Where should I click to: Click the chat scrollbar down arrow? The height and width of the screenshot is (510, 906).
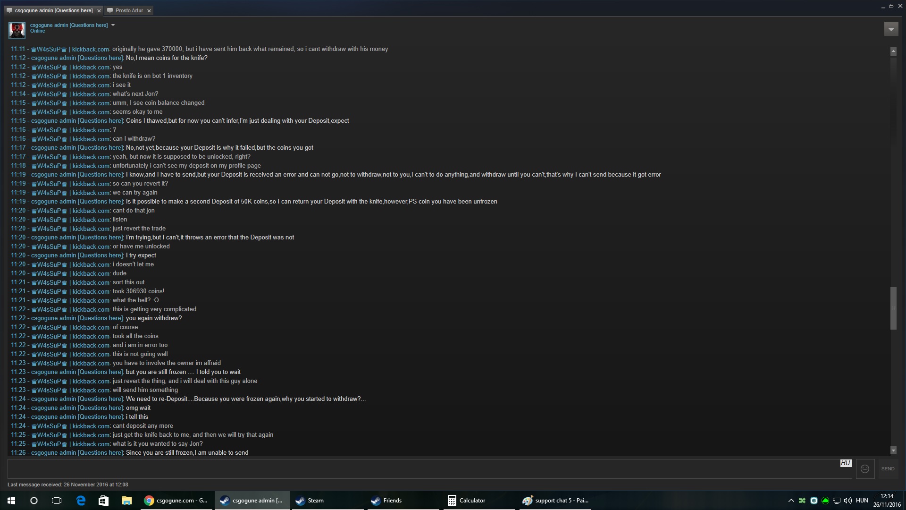[x=893, y=450]
